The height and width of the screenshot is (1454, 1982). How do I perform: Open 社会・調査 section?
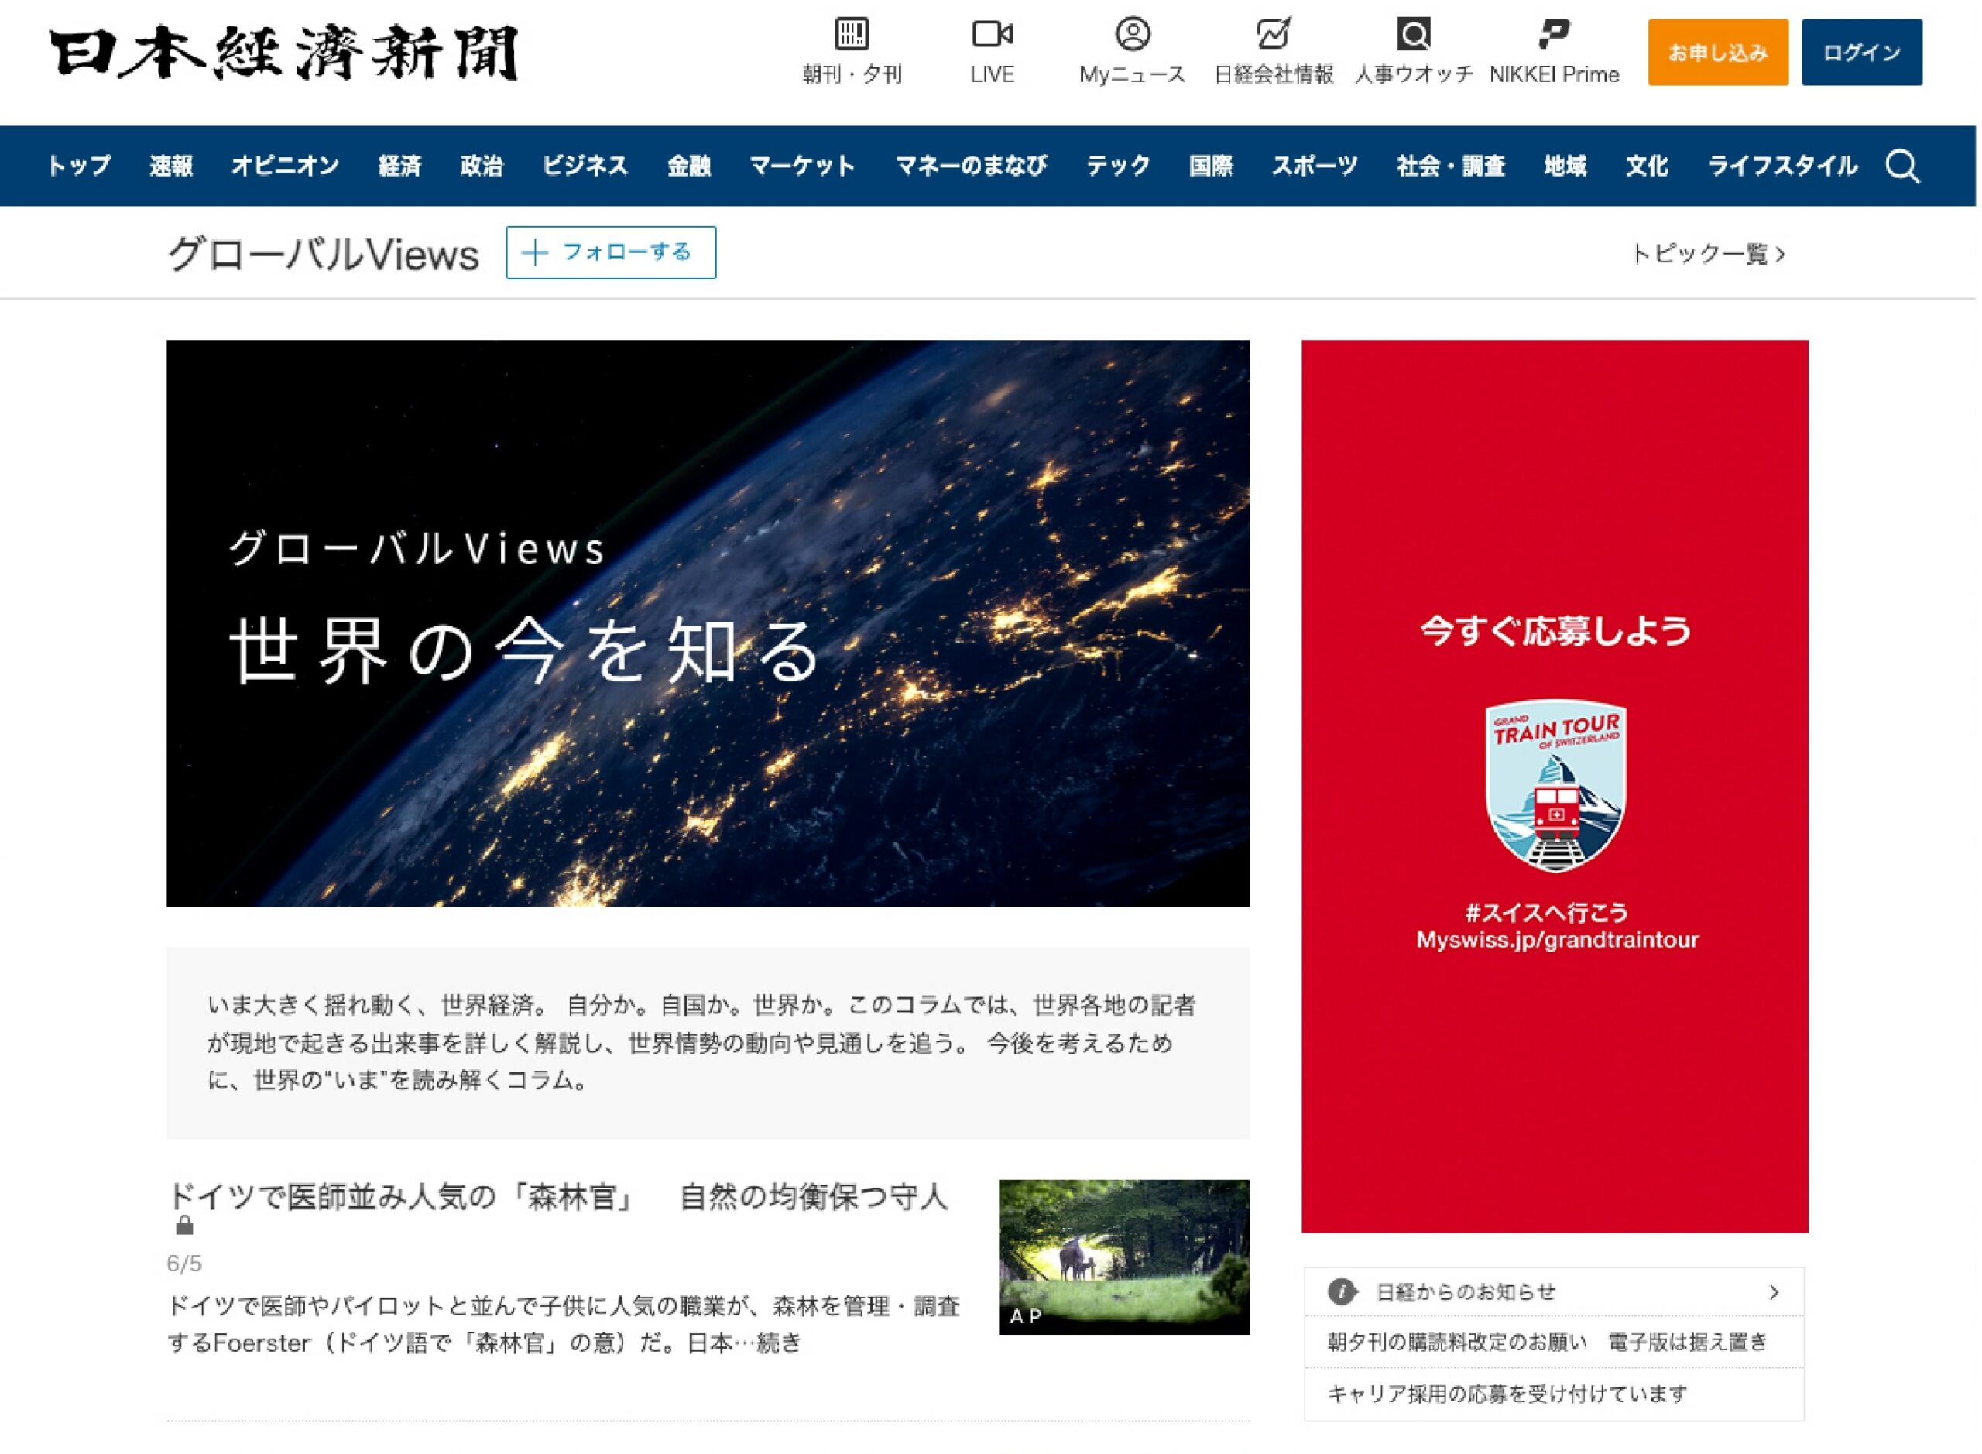[x=1450, y=166]
